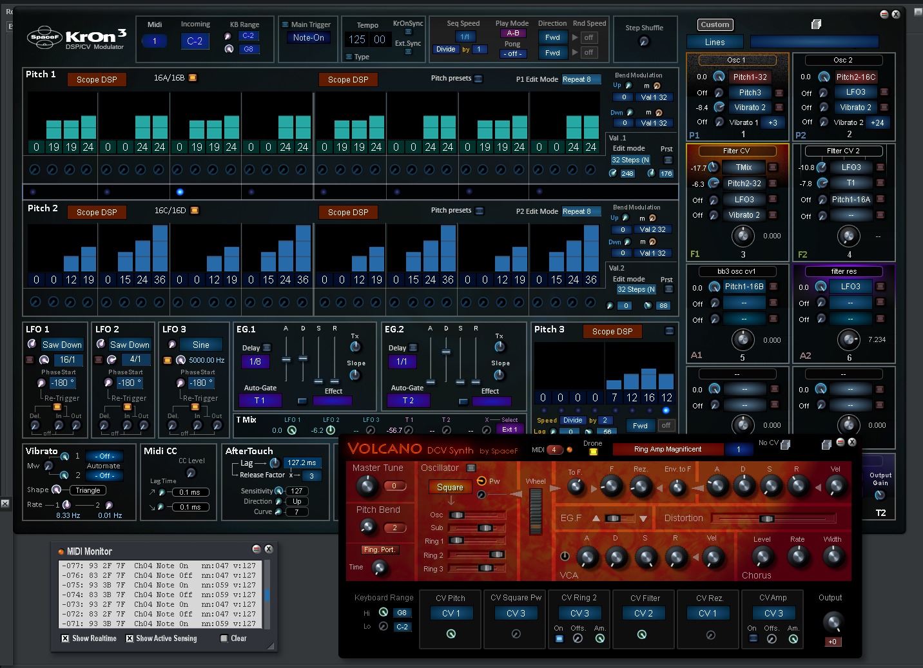
Task: Open the KrOn preset pages icon
Action: pyautogui.click(x=816, y=24)
